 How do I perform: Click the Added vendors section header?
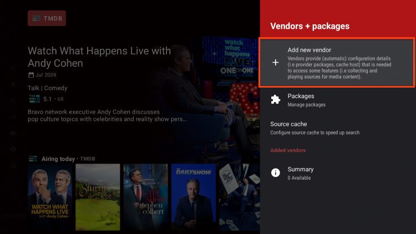point(288,150)
